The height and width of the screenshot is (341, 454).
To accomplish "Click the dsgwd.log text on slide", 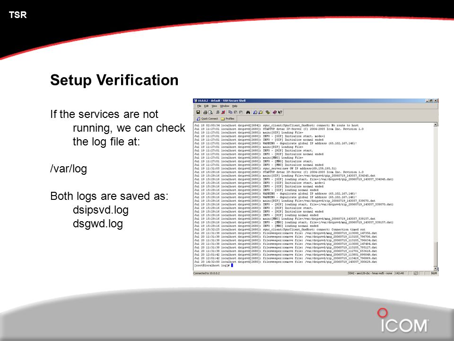I will [98, 224].
